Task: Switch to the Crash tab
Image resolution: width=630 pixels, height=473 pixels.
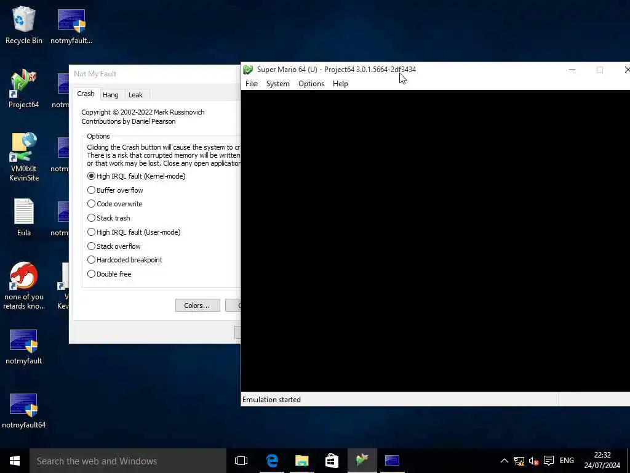Action: [x=86, y=94]
